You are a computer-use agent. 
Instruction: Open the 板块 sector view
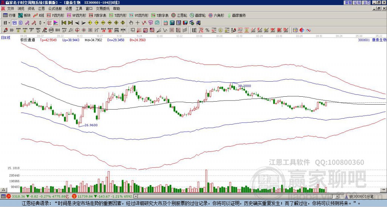24,15
